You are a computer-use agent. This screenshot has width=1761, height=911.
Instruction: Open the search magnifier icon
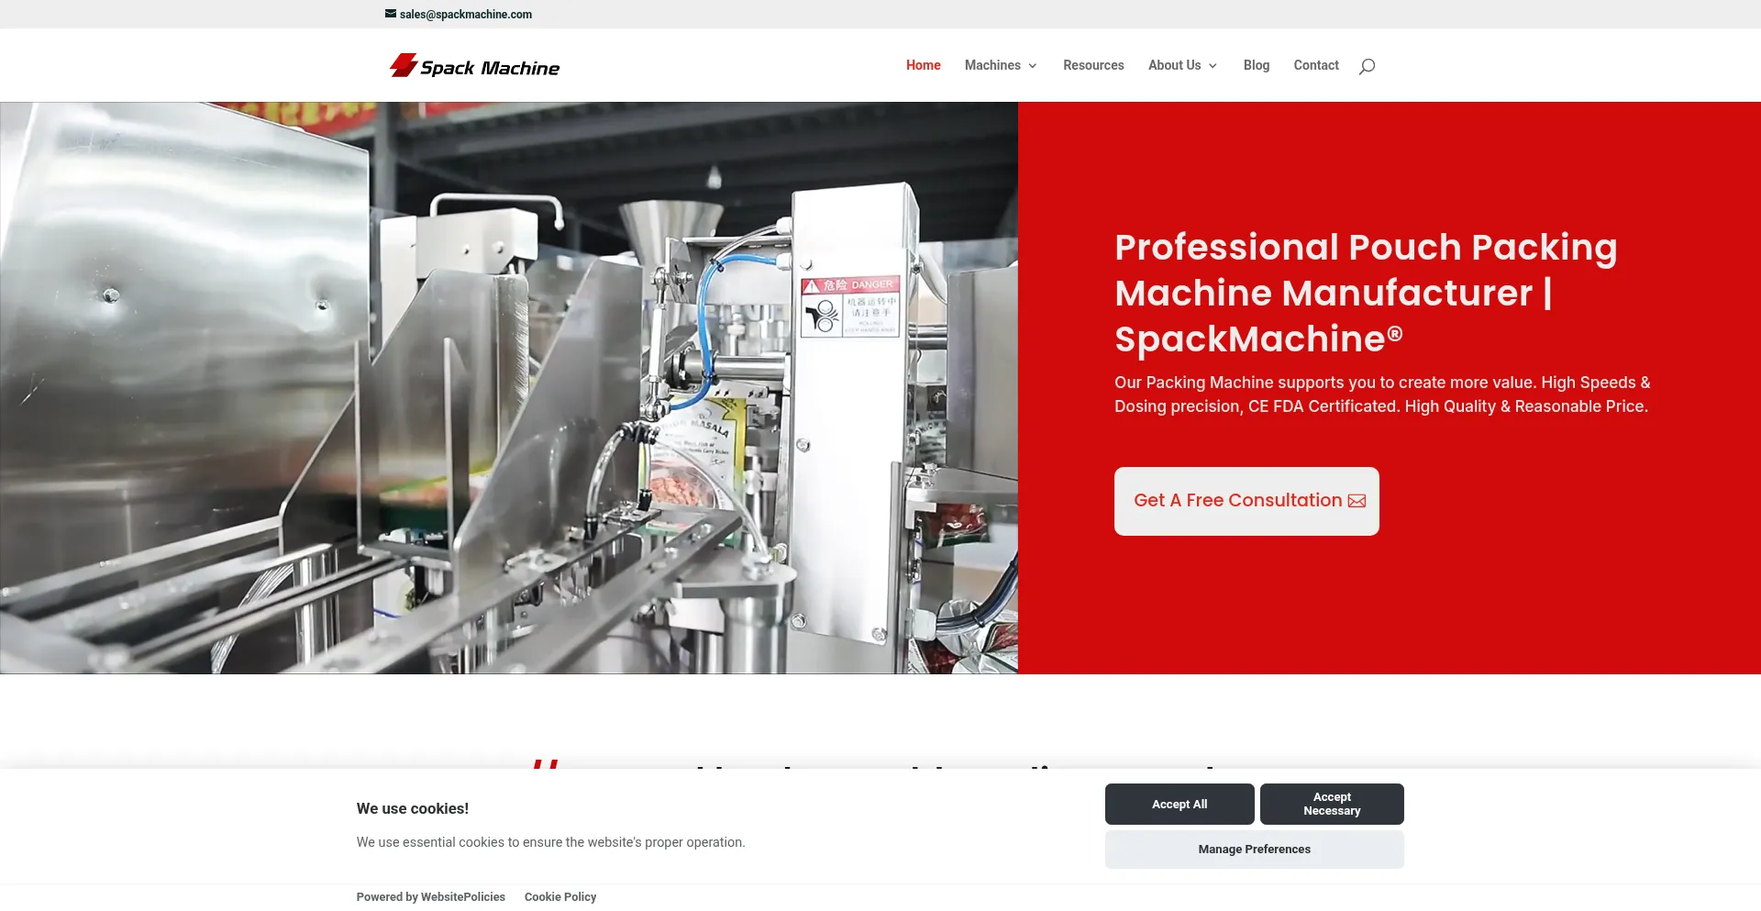tap(1367, 66)
